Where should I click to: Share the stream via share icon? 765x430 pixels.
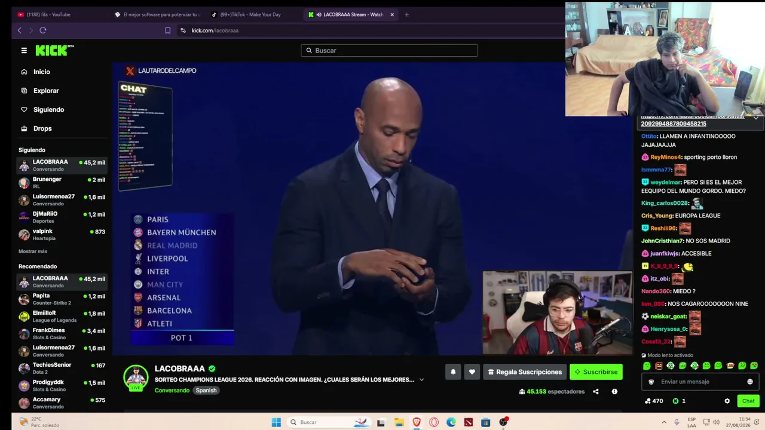click(x=595, y=392)
